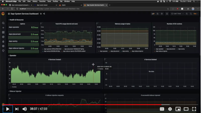The image size is (201, 113).
Task: Open Total CPU usage panel title menu
Action: click(x=67, y=24)
